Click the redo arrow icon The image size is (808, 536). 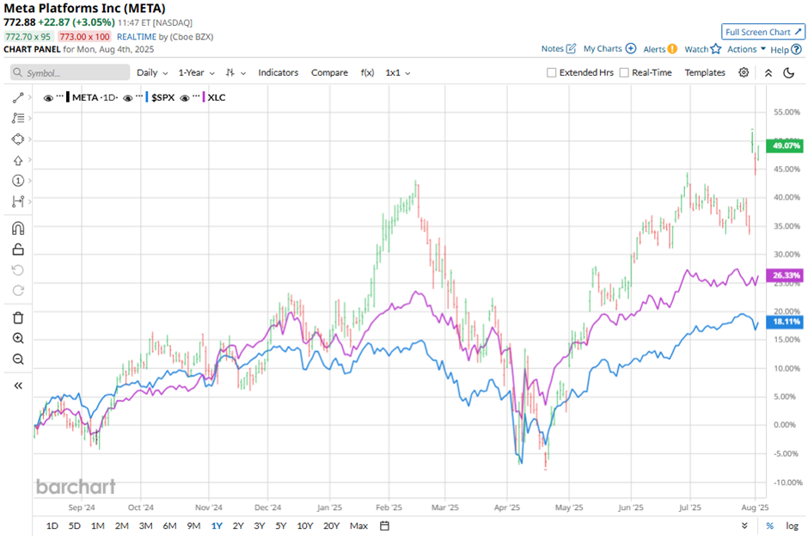click(x=18, y=291)
